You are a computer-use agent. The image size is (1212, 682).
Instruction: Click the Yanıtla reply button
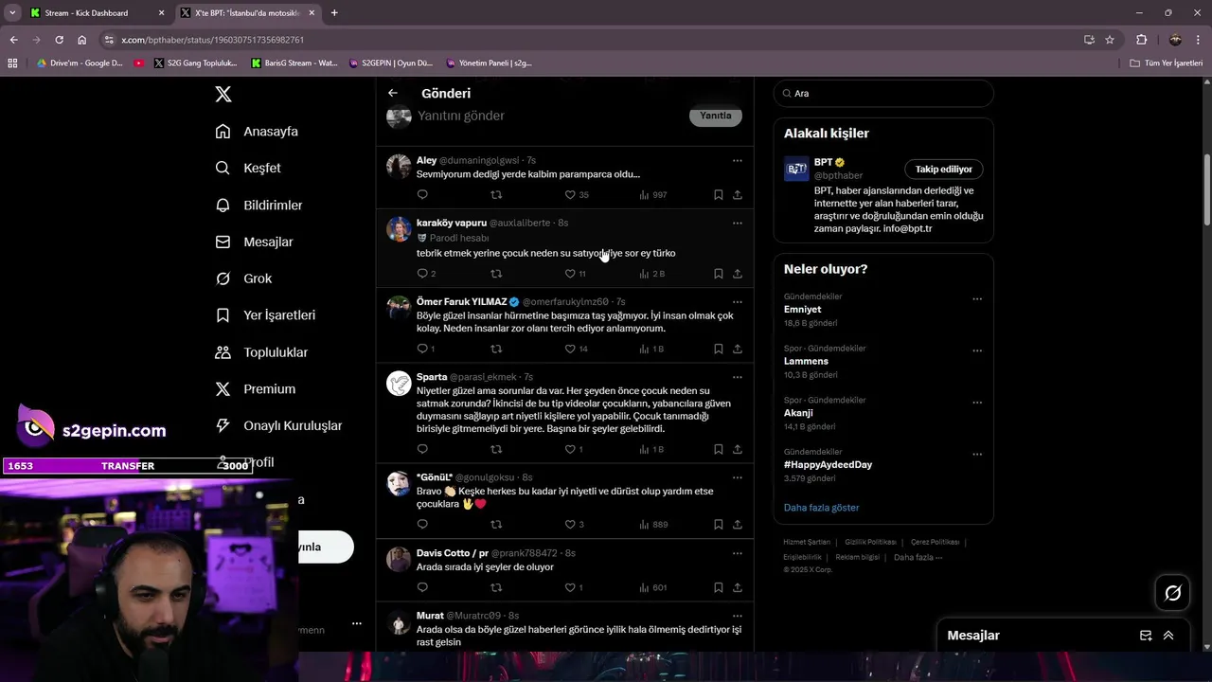coord(716,116)
